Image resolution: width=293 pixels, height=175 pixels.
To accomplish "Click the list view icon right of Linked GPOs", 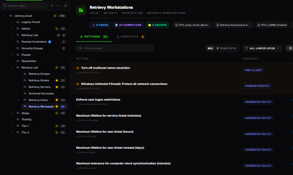I will pos(290,48).
